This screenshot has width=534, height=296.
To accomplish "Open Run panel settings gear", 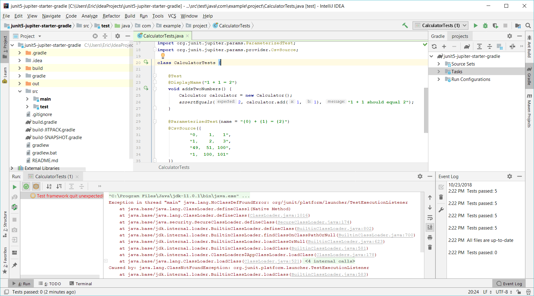I will (x=420, y=176).
